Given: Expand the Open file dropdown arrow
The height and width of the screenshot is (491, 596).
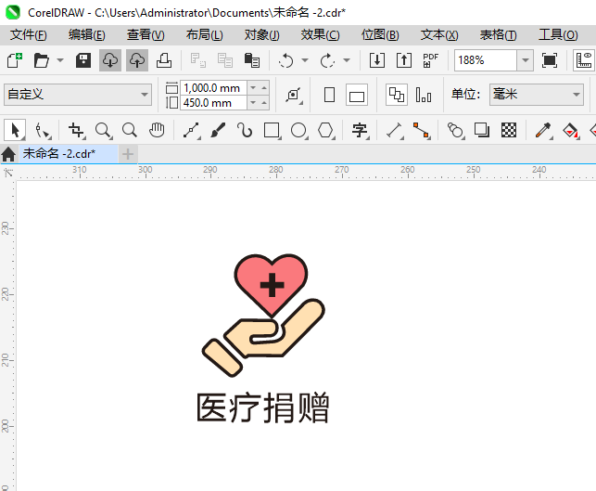Looking at the screenshot, I should [60, 60].
